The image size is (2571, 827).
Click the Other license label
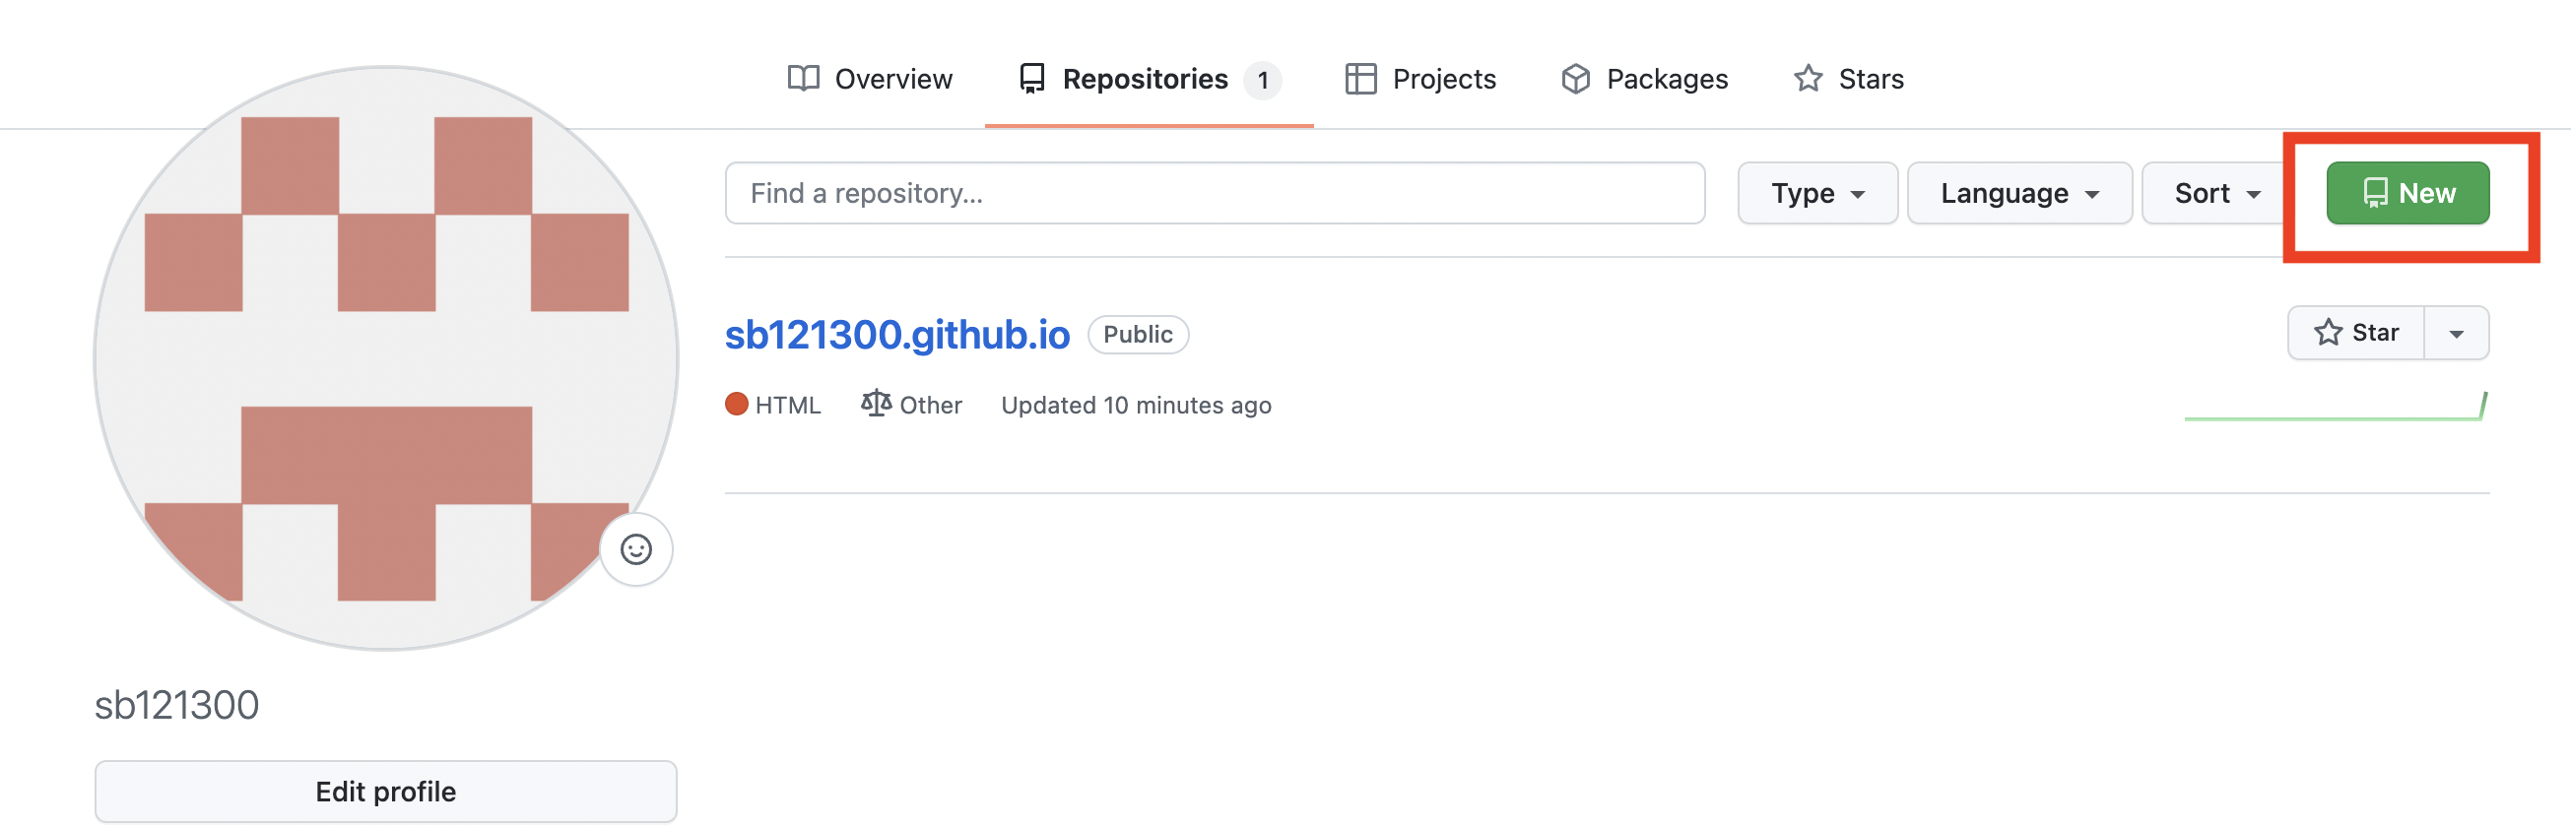click(x=911, y=405)
